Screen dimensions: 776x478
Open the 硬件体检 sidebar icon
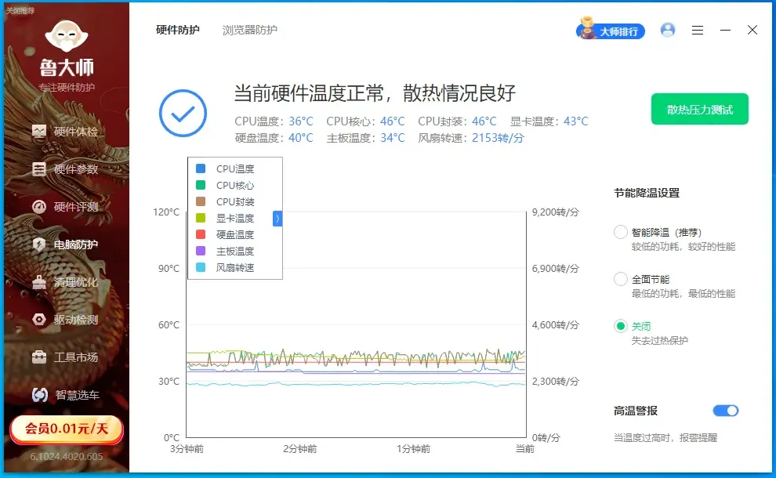click(x=39, y=131)
